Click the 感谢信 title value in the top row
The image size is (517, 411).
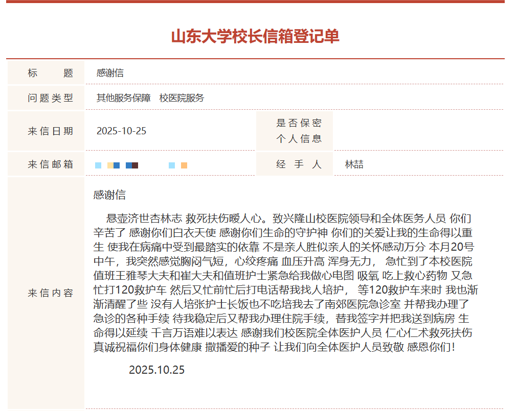pos(110,73)
